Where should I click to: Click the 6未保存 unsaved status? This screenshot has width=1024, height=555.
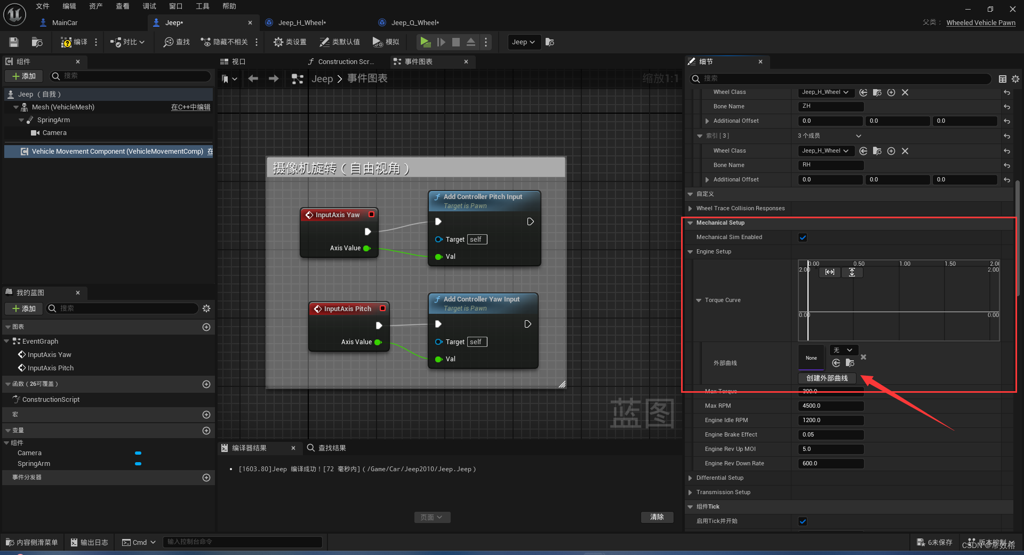[x=934, y=542]
